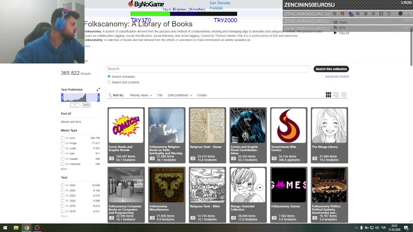Toggle the eye icon beside year 2019
The width and height of the screenshot is (413, 232).
(67, 206)
